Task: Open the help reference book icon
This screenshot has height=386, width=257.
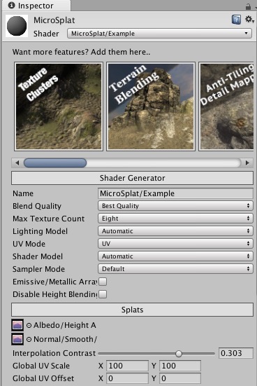Action: pos(236,20)
